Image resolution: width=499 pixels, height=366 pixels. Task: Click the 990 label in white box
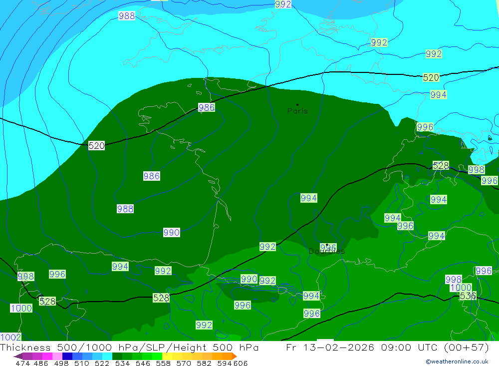pos(172,232)
